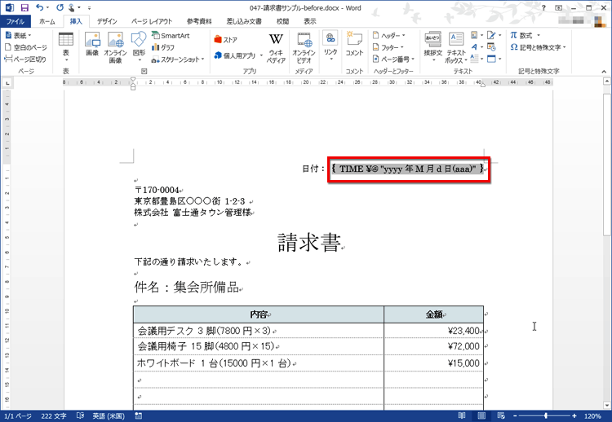Switch to the デザイン Design tab
This screenshot has height=422, width=612.
(107, 21)
